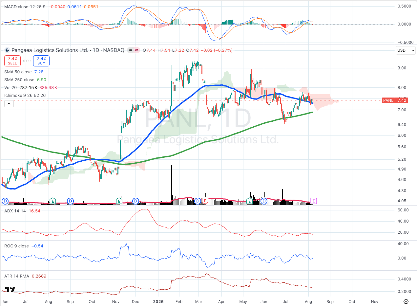Click the red earnings E marker in March
This screenshot has width=417, height=306.
click(205, 201)
